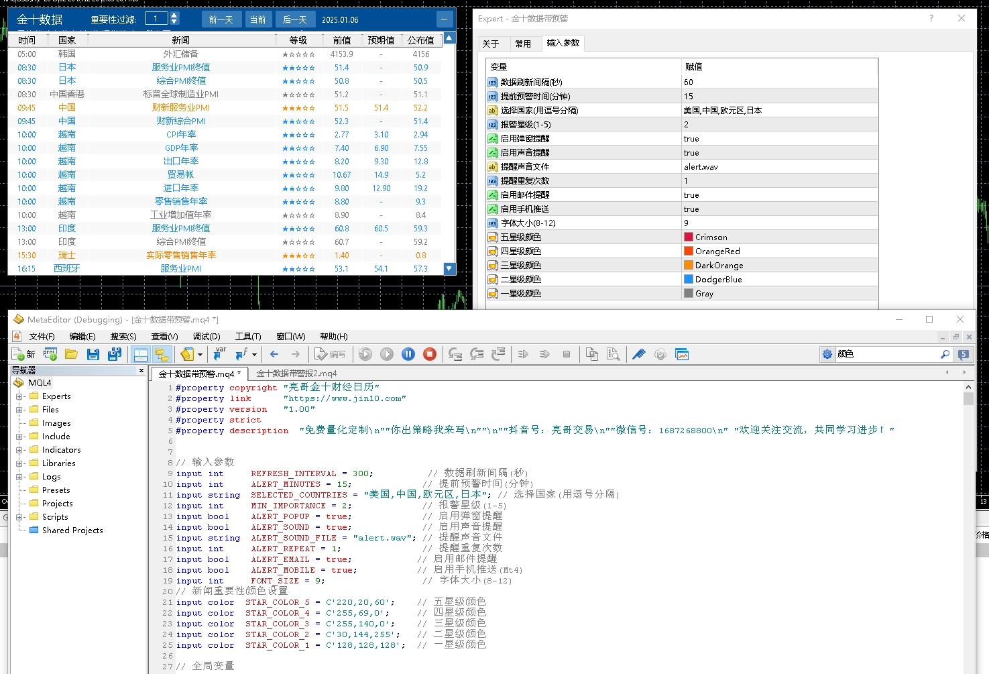The image size is (989, 674).
Task: Open a file using the folder icon
Action: [x=72, y=354]
